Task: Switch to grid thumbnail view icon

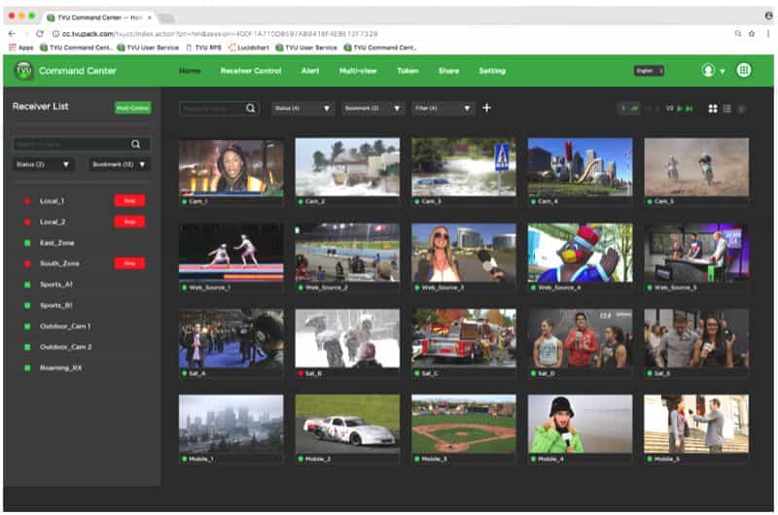Action: (x=713, y=109)
